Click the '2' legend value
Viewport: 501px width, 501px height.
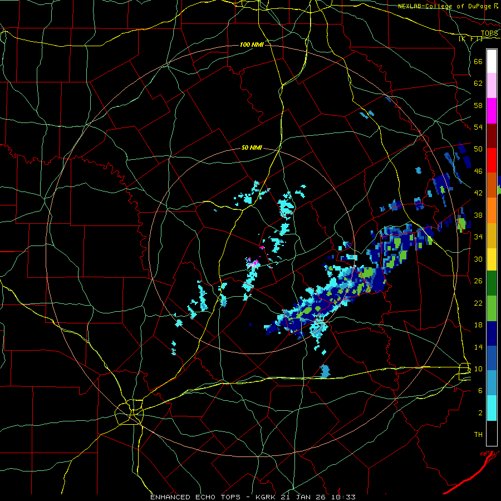[480, 413]
